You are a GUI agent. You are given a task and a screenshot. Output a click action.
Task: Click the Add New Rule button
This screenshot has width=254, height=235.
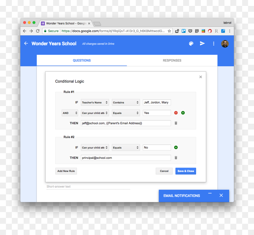(66, 171)
